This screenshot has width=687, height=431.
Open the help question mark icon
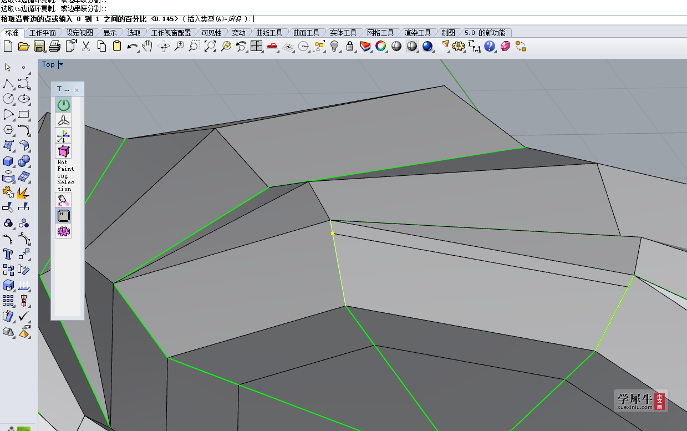click(x=489, y=47)
